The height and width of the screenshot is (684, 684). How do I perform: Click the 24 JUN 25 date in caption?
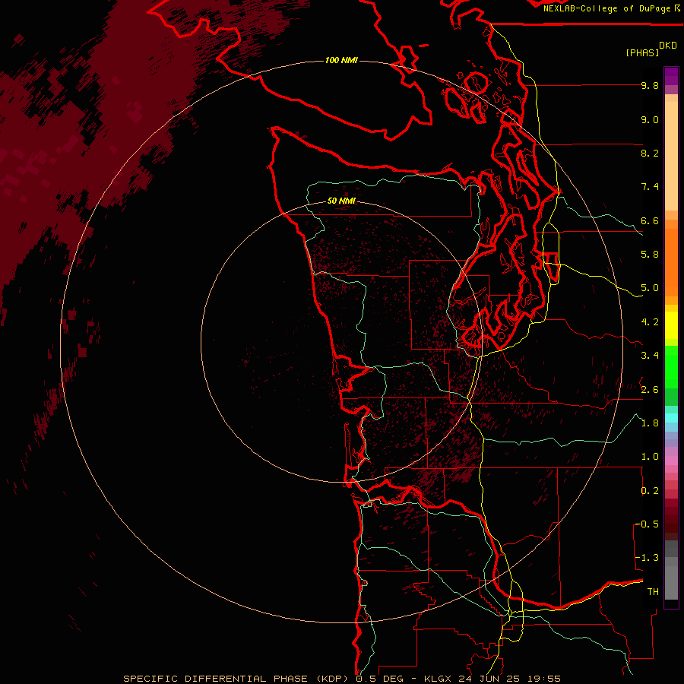[490, 679]
